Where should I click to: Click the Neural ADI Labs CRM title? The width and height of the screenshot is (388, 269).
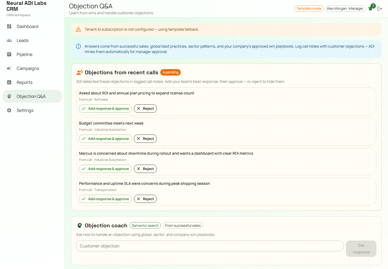click(26, 6)
